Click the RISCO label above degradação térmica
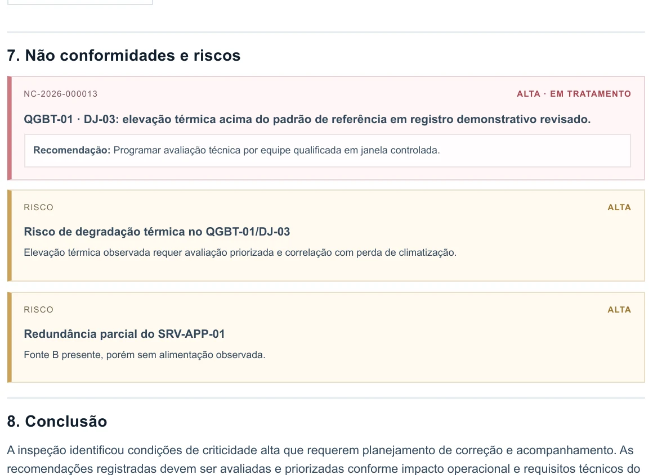This screenshot has width=653, height=475. [x=39, y=207]
